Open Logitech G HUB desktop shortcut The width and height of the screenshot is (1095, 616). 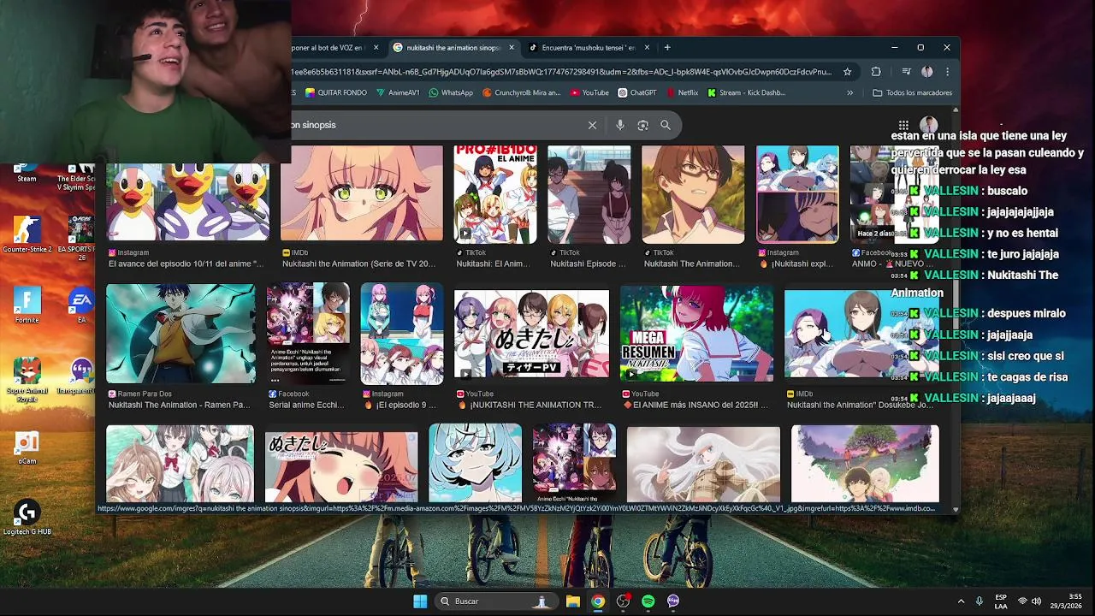27,517
